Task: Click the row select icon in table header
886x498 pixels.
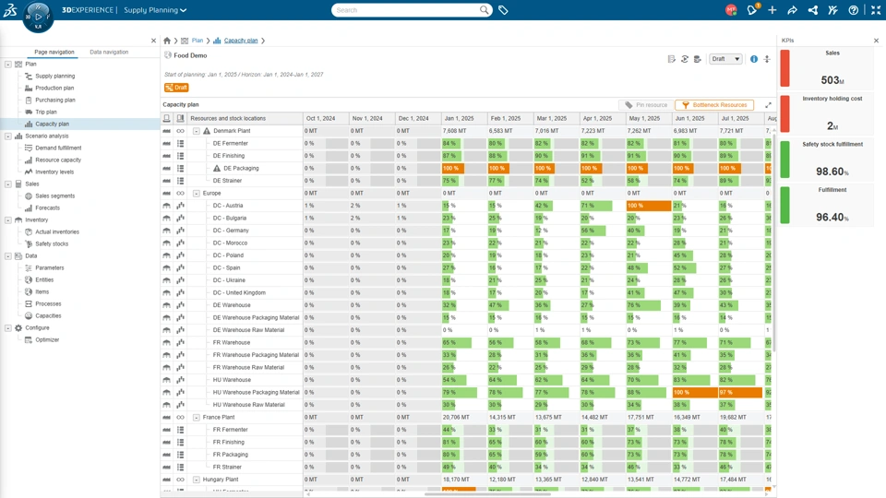Action: tap(167, 119)
